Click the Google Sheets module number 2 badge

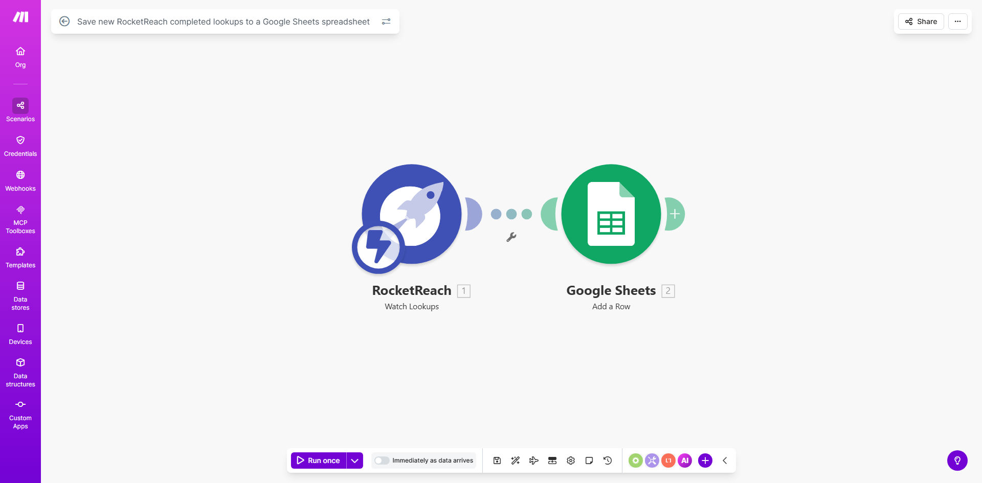pos(668,291)
